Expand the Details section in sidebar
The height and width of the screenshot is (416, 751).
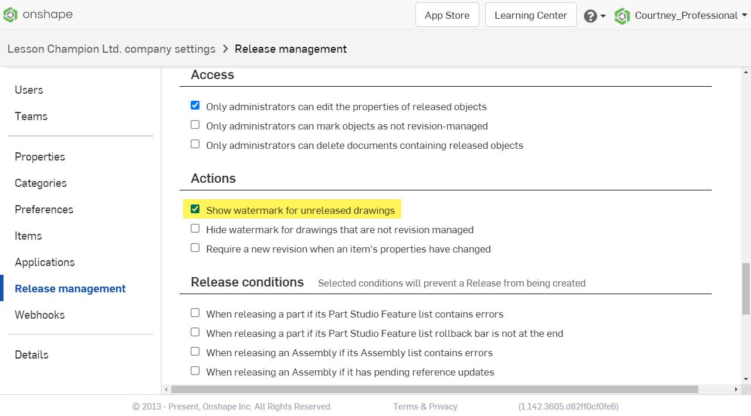(x=31, y=354)
